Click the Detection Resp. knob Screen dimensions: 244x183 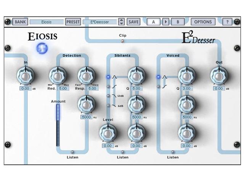[87, 76]
